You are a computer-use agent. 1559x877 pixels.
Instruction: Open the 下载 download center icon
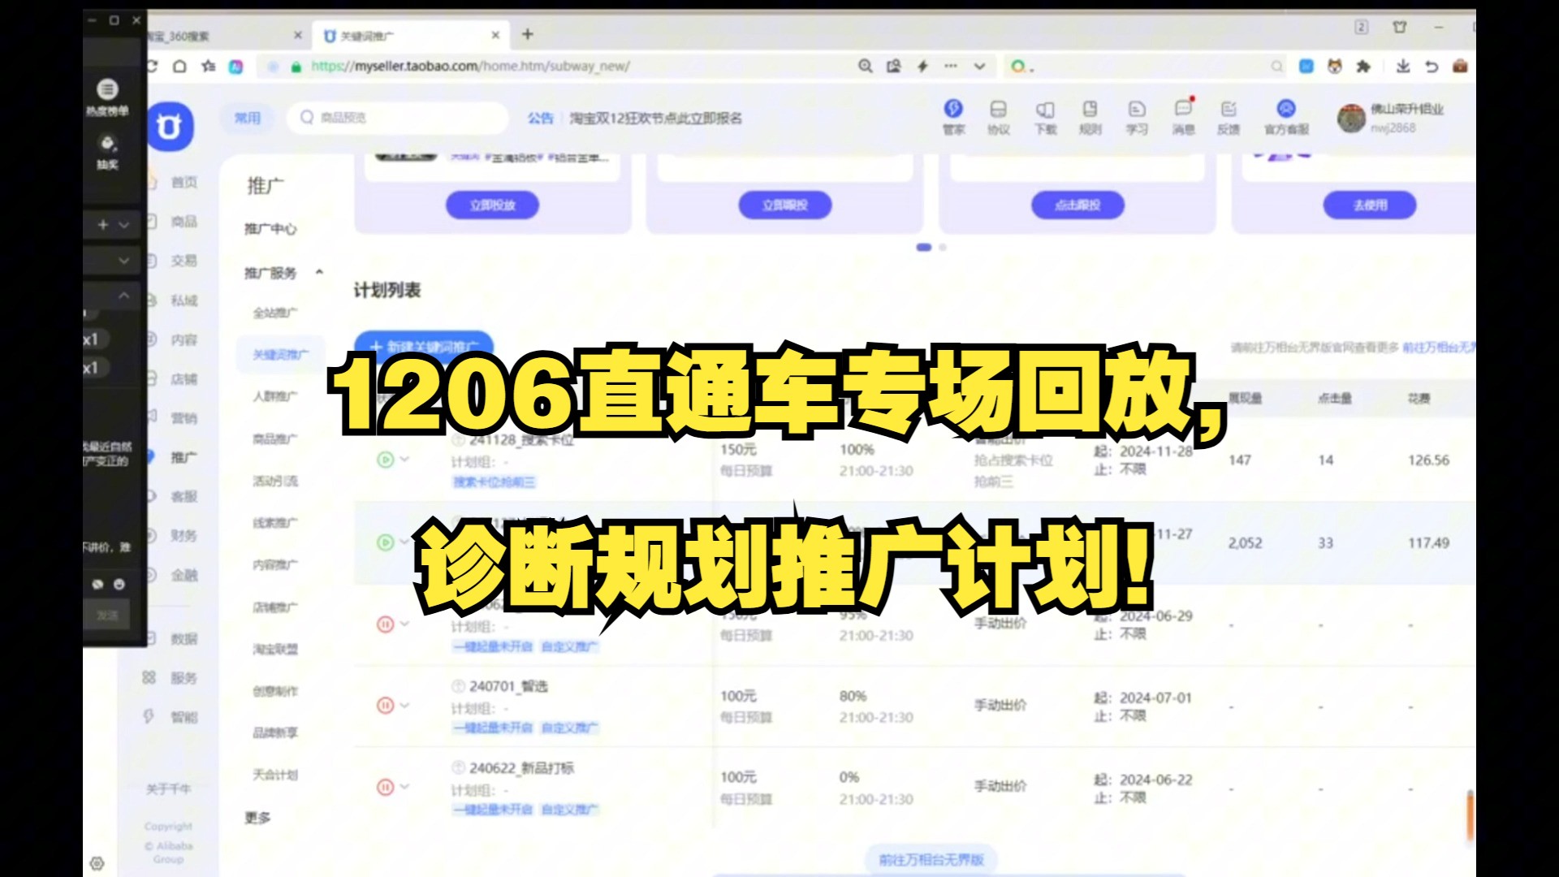(x=1045, y=109)
